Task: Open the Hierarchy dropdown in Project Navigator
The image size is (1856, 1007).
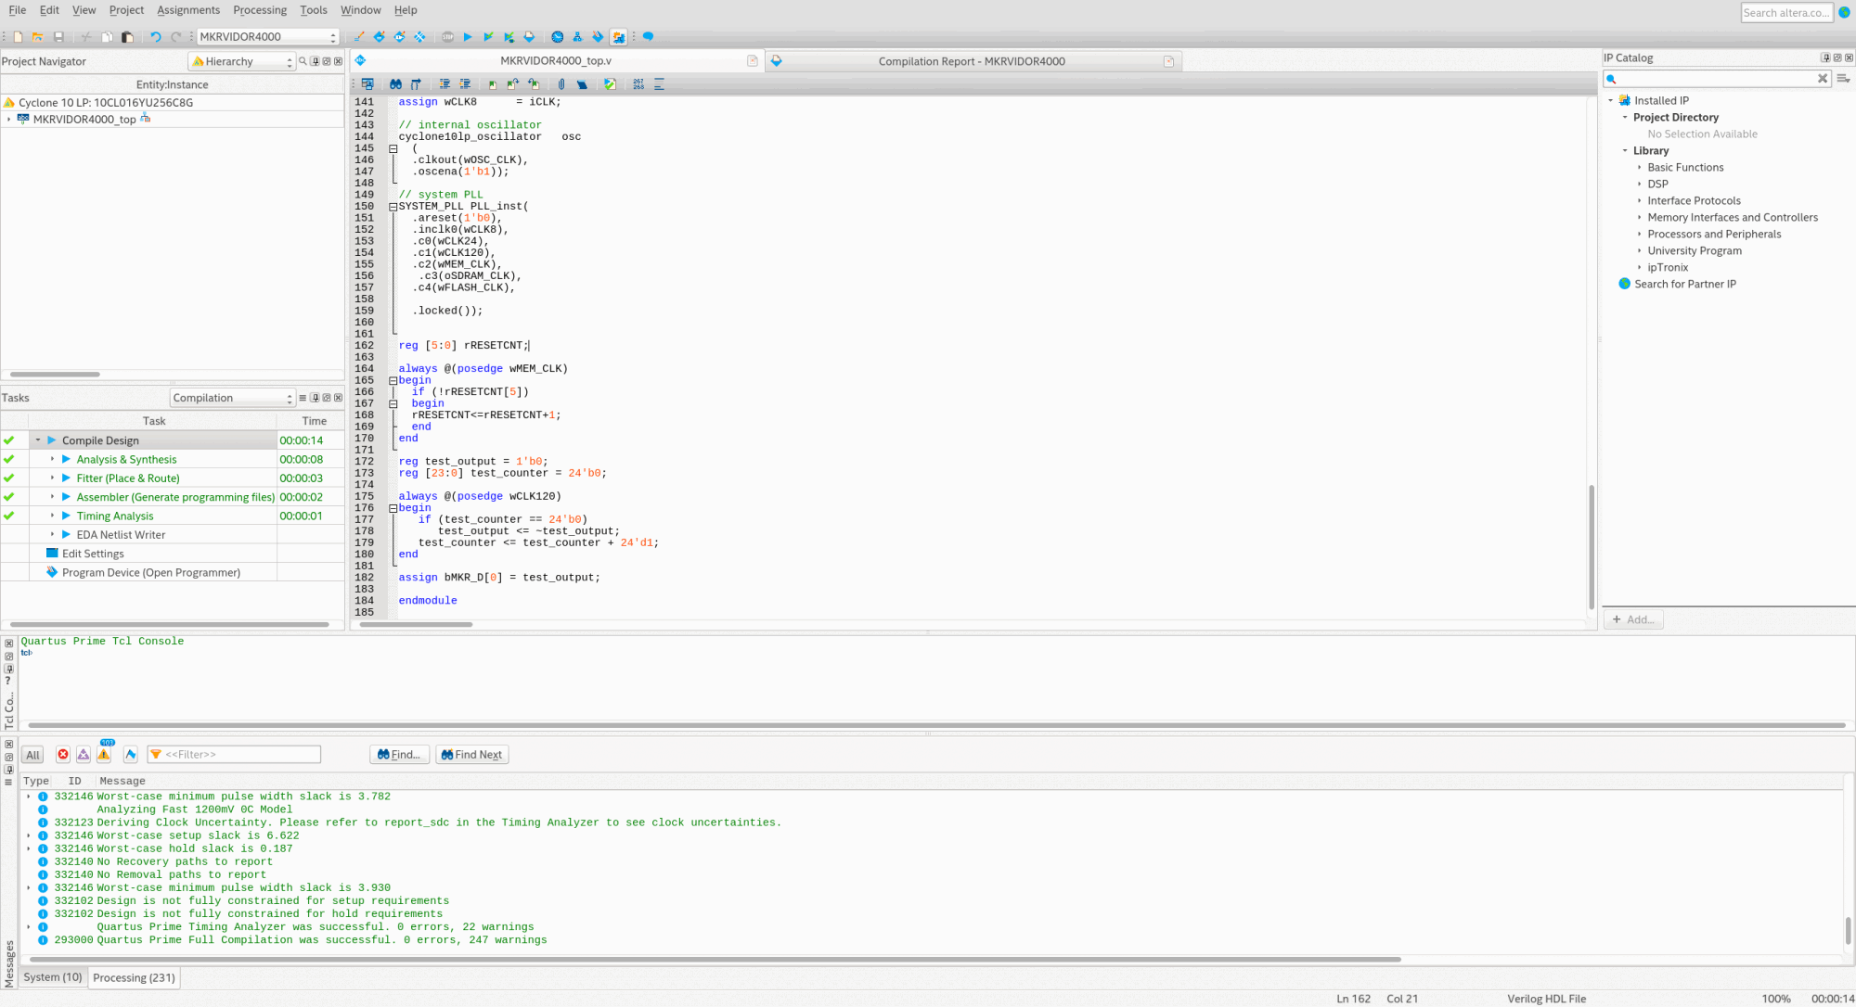Action: point(242,61)
